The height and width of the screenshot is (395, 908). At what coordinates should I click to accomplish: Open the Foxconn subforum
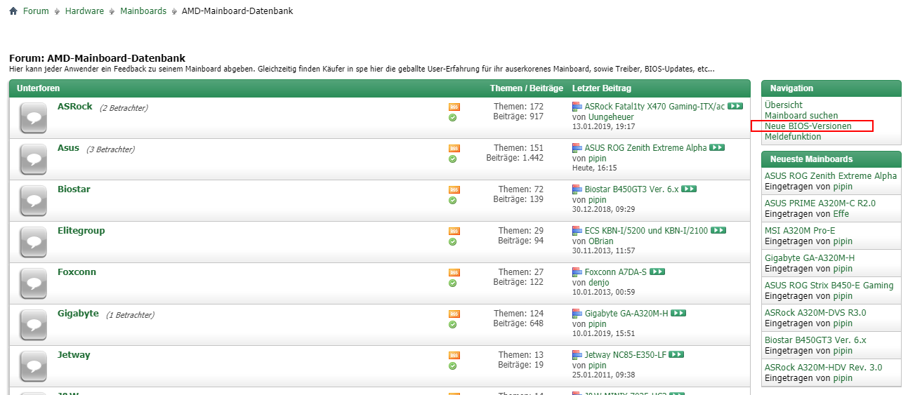coord(77,272)
